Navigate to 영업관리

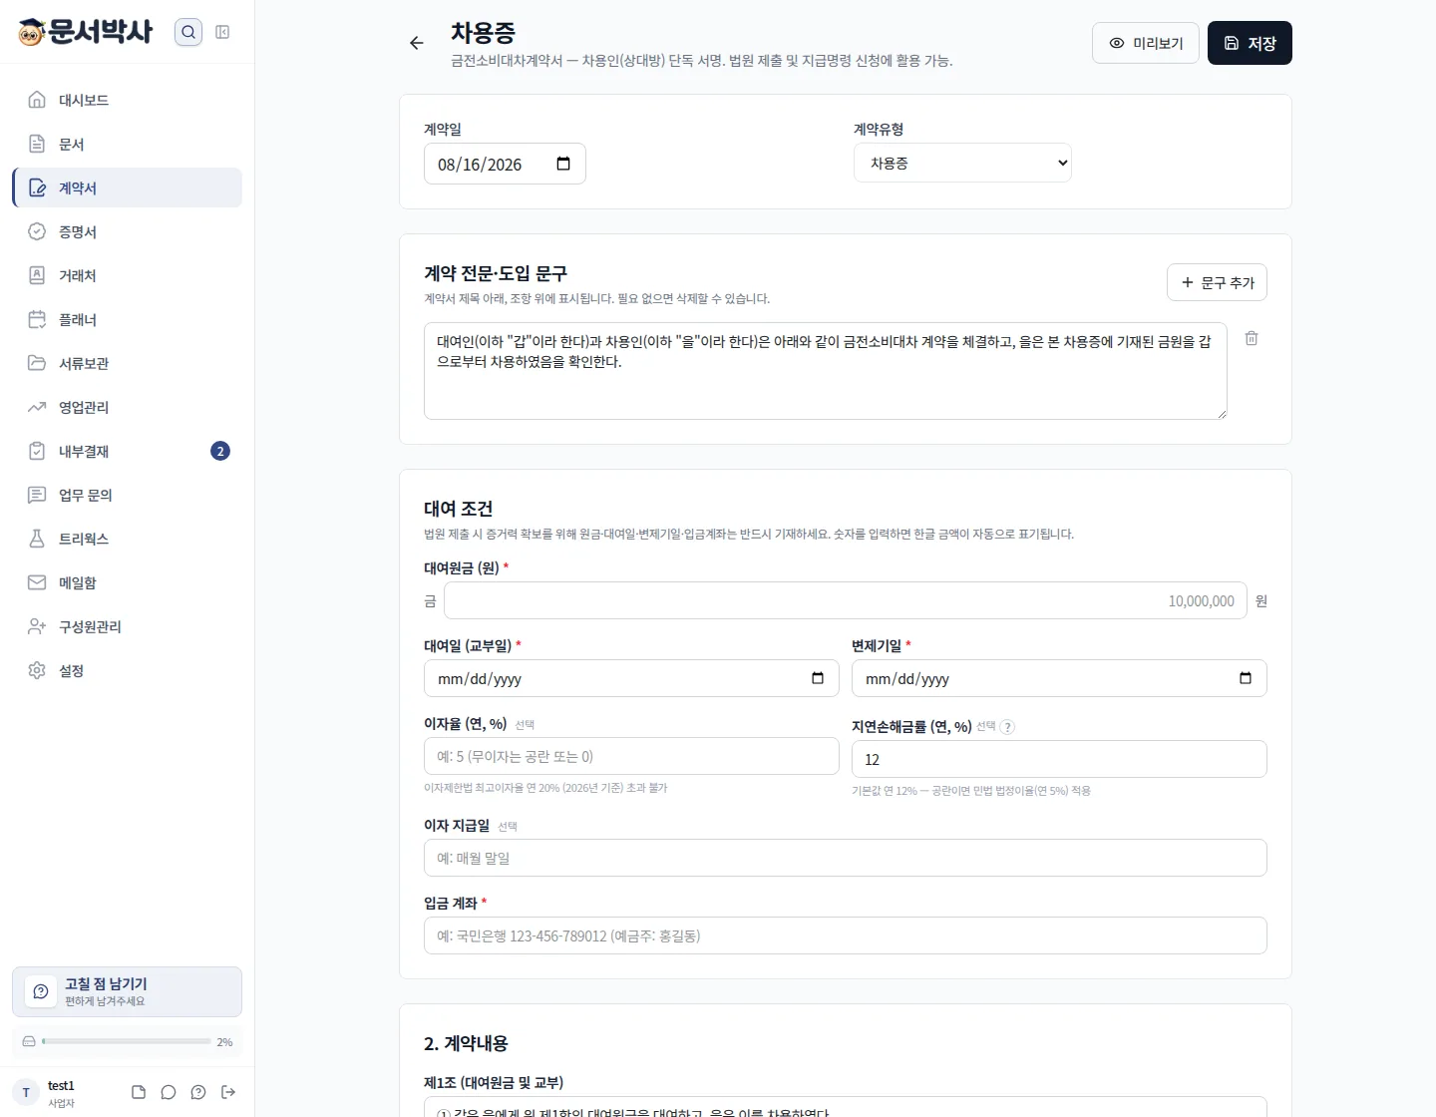click(128, 407)
